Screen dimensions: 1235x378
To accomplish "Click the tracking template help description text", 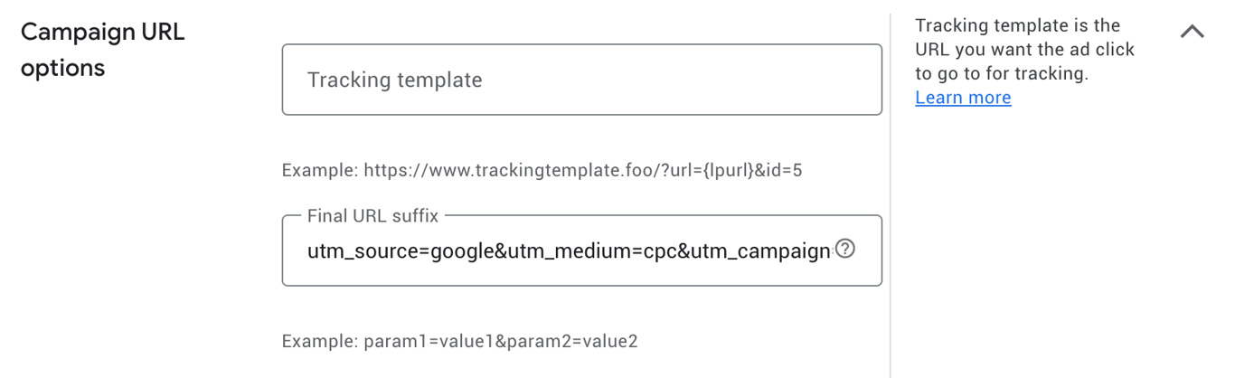I will (x=1023, y=50).
